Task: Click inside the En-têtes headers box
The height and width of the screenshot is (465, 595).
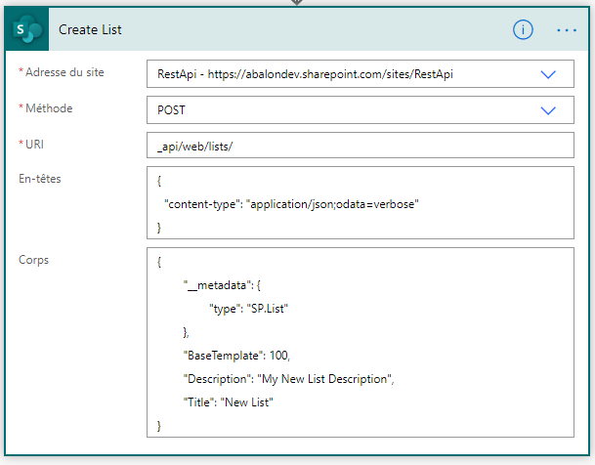Action: click(x=361, y=202)
